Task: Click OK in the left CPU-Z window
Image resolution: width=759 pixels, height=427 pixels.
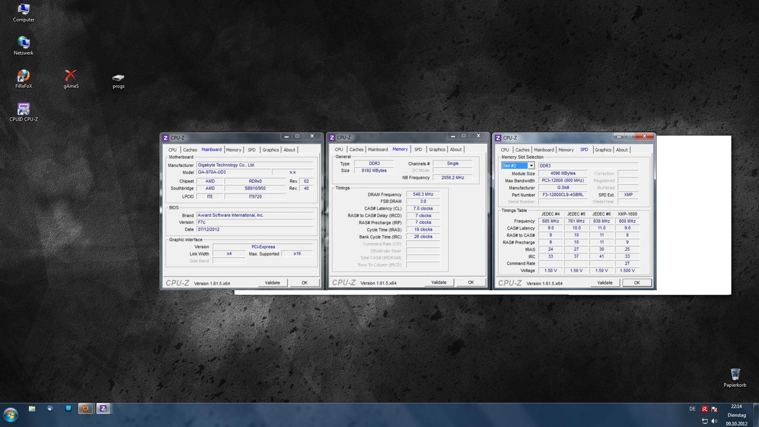Action: coord(305,283)
